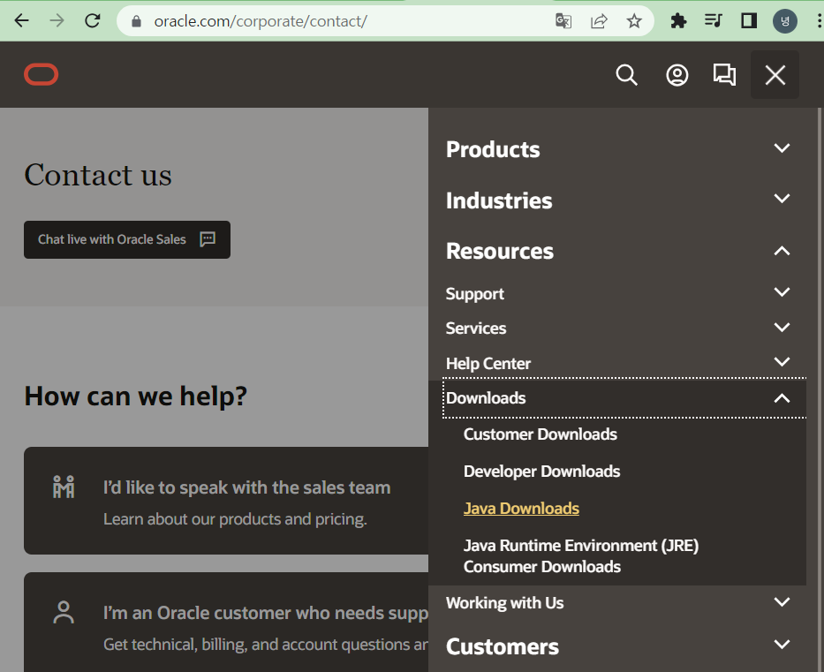The height and width of the screenshot is (672, 824).
Task: Open the highlighted Java Downloads link
Action: [x=521, y=509]
